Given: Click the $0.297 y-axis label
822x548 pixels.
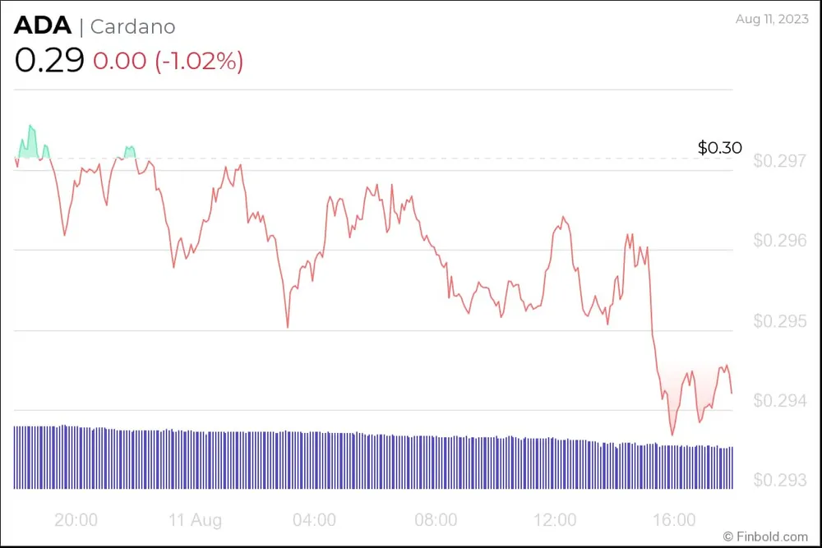Looking at the screenshot, I should click(x=778, y=161).
